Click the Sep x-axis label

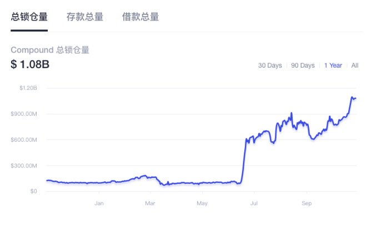[x=307, y=203]
